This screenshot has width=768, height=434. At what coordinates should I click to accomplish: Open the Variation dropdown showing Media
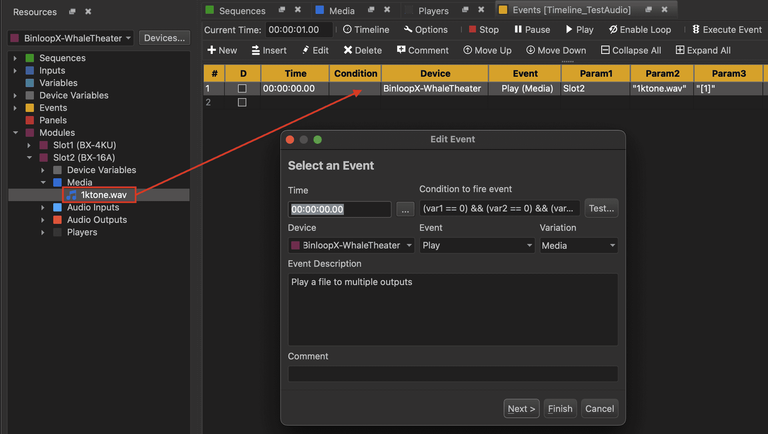pyautogui.click(x=578, y=245)
